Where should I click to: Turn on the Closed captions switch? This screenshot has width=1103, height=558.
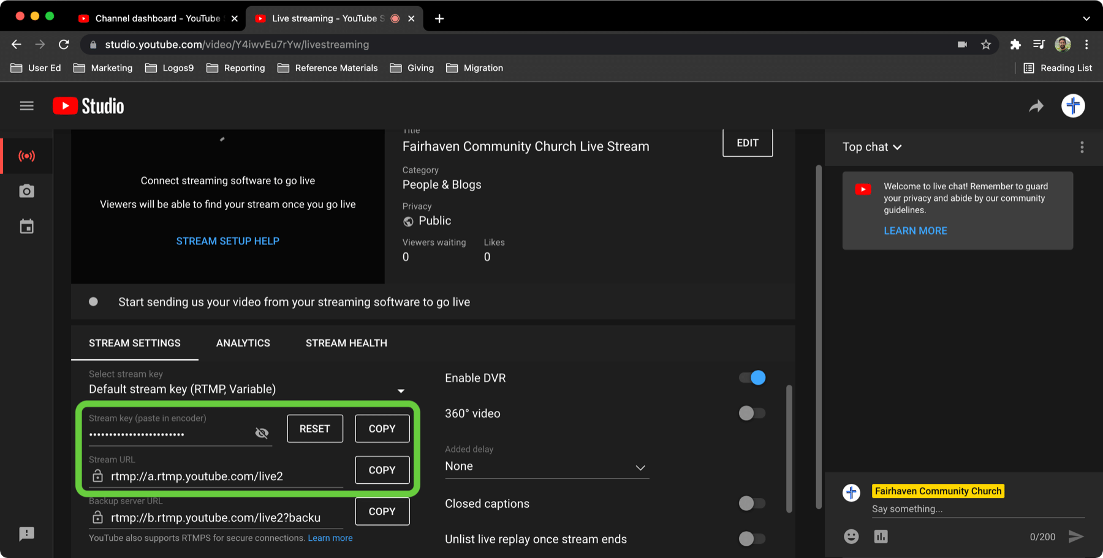pyautogui.click(x=752, y=503)
